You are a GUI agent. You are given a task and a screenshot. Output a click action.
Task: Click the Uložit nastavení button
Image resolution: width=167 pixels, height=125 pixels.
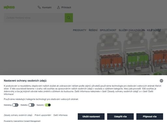click(x=91, y=117)
